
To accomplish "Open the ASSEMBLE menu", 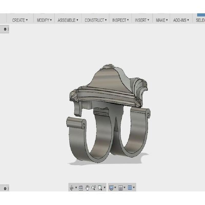I will [x=68, y=20].
